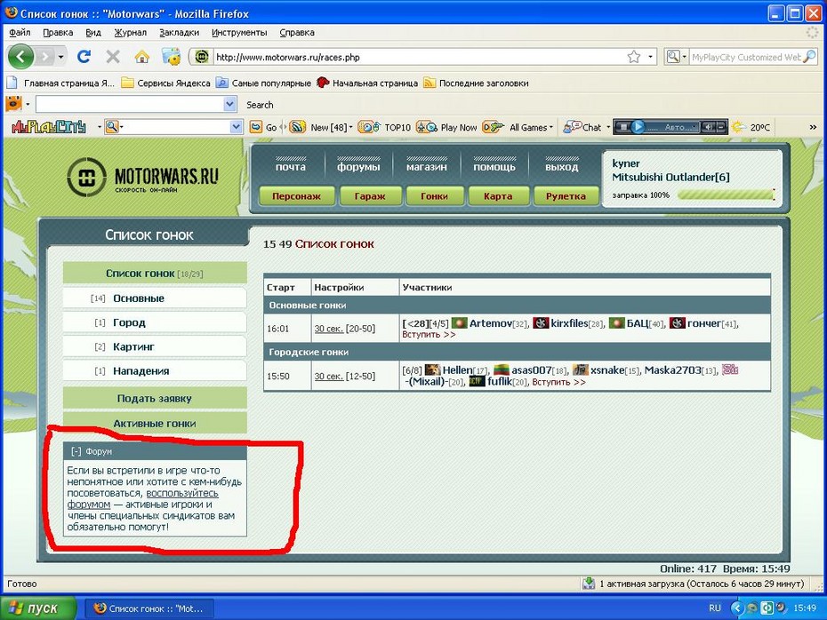Bookmark this page with the star icon
The width and height of the screenshot is (827, 620).
pos(634,57)
